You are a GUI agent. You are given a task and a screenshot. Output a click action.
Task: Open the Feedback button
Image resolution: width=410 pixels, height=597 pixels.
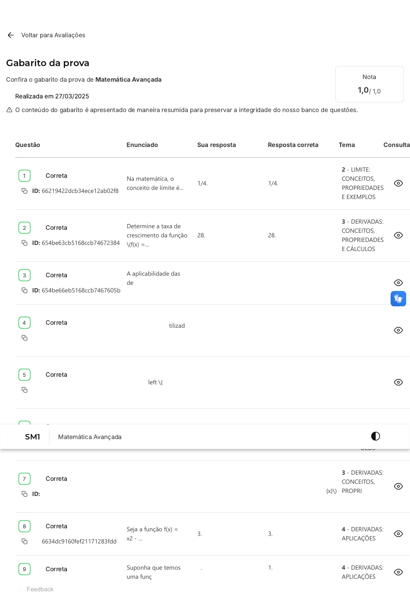tap(40, 589)
